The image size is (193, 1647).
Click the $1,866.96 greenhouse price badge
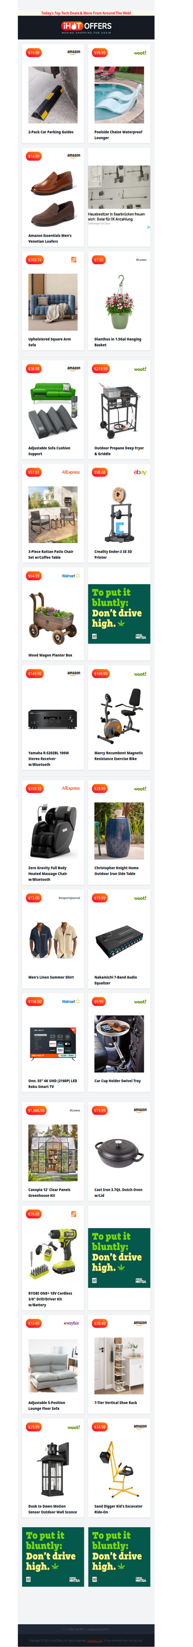[36, 1110]
